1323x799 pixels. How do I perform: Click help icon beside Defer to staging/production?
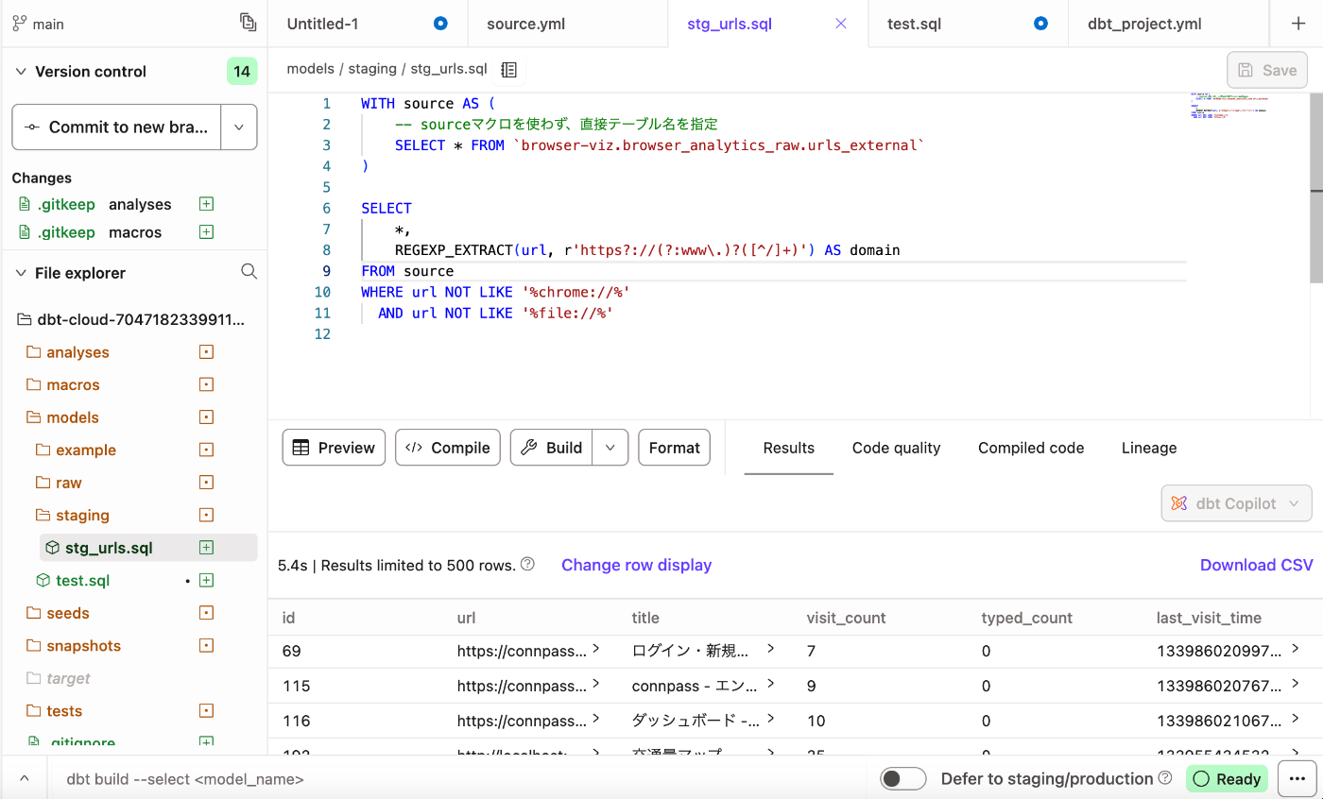(x=1165, y=778)
